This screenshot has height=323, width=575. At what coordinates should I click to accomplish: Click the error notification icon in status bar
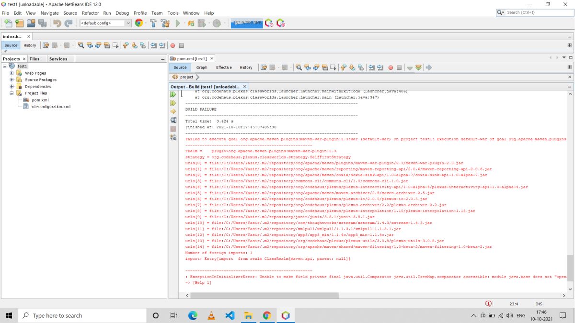click(x=488, y=303)
